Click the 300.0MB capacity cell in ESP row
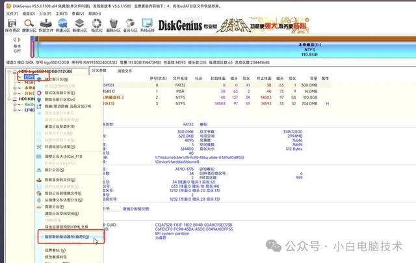The width and height of the screenshot is (416, 263). [x=309, y=85]
